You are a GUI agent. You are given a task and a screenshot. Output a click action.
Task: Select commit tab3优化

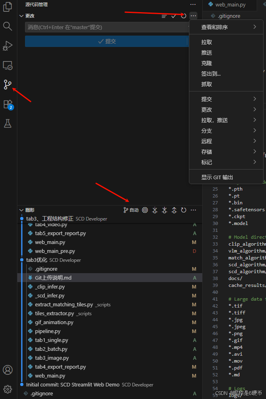point(110,260)
